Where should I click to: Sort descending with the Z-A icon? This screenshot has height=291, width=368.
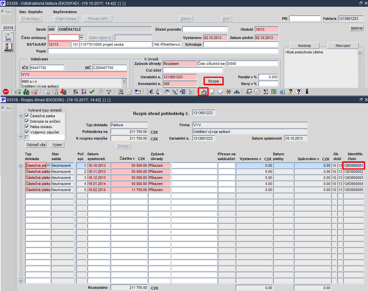click(84, 92)
